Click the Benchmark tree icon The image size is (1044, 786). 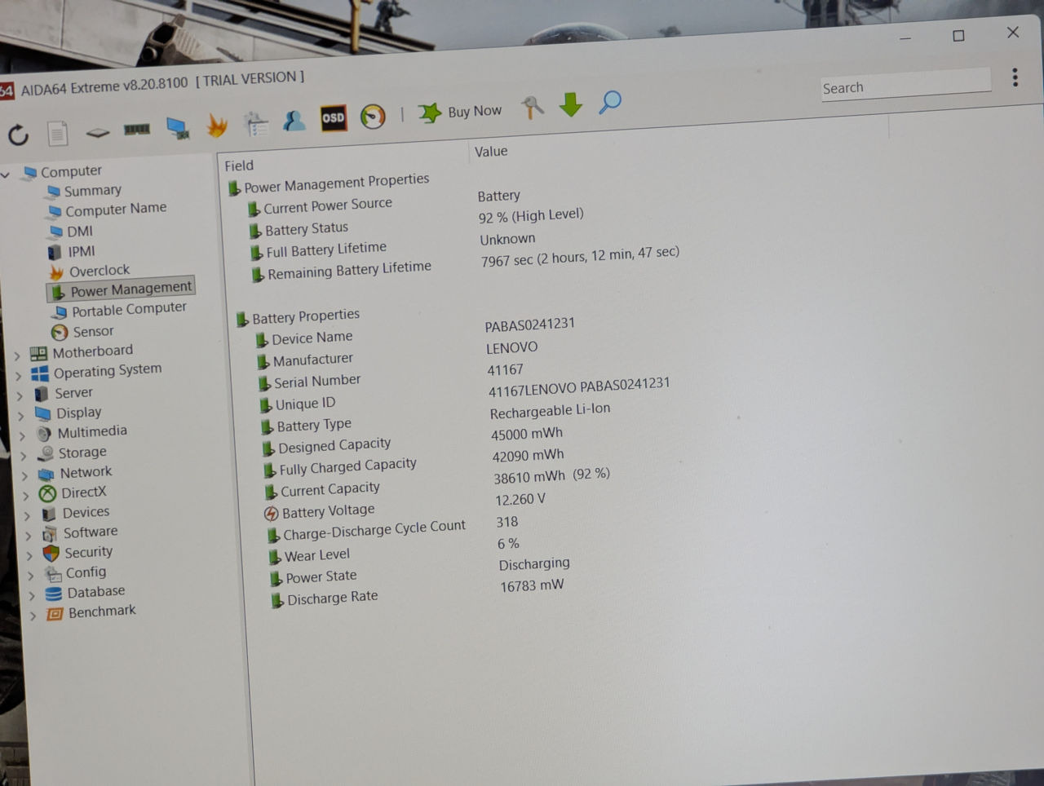coord(55,613)
